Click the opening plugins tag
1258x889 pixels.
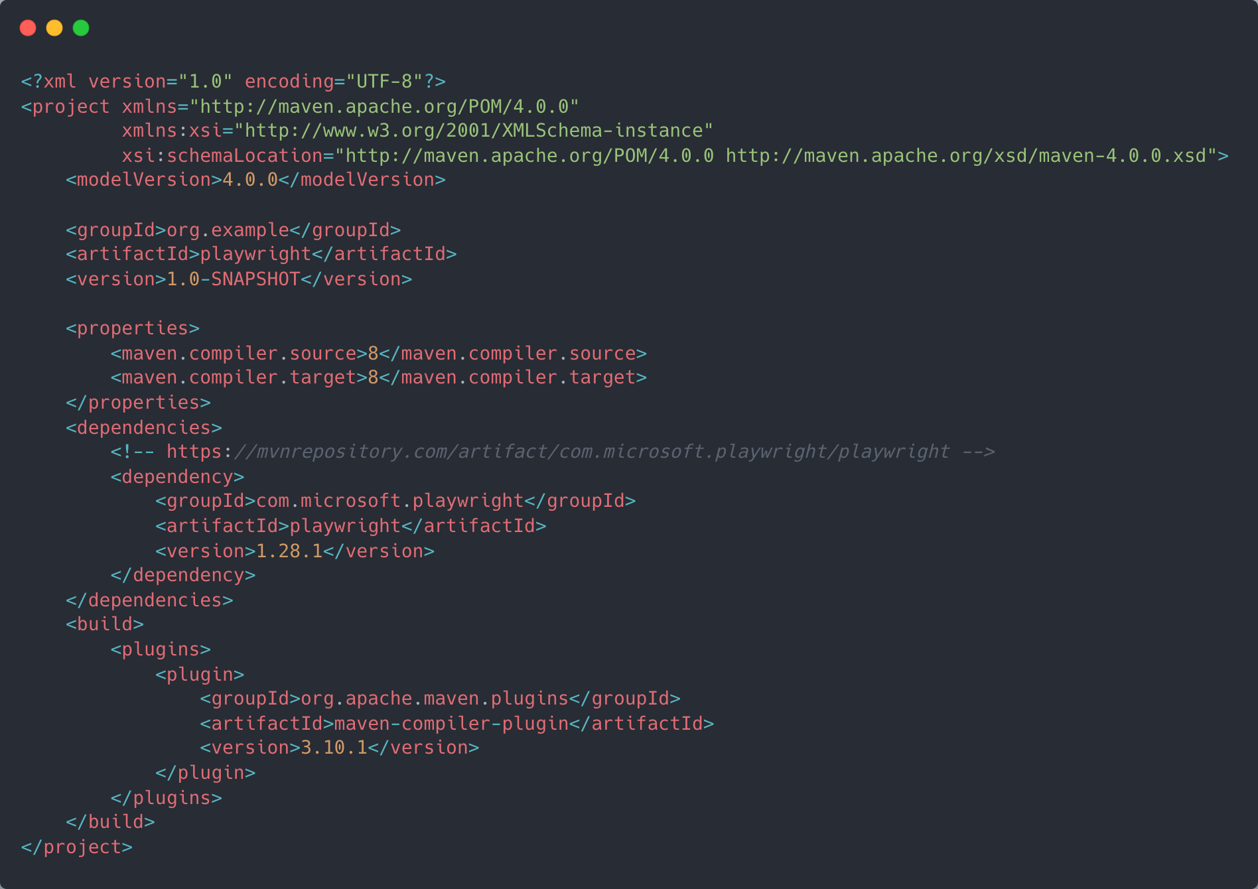click(x=161, y=650)
